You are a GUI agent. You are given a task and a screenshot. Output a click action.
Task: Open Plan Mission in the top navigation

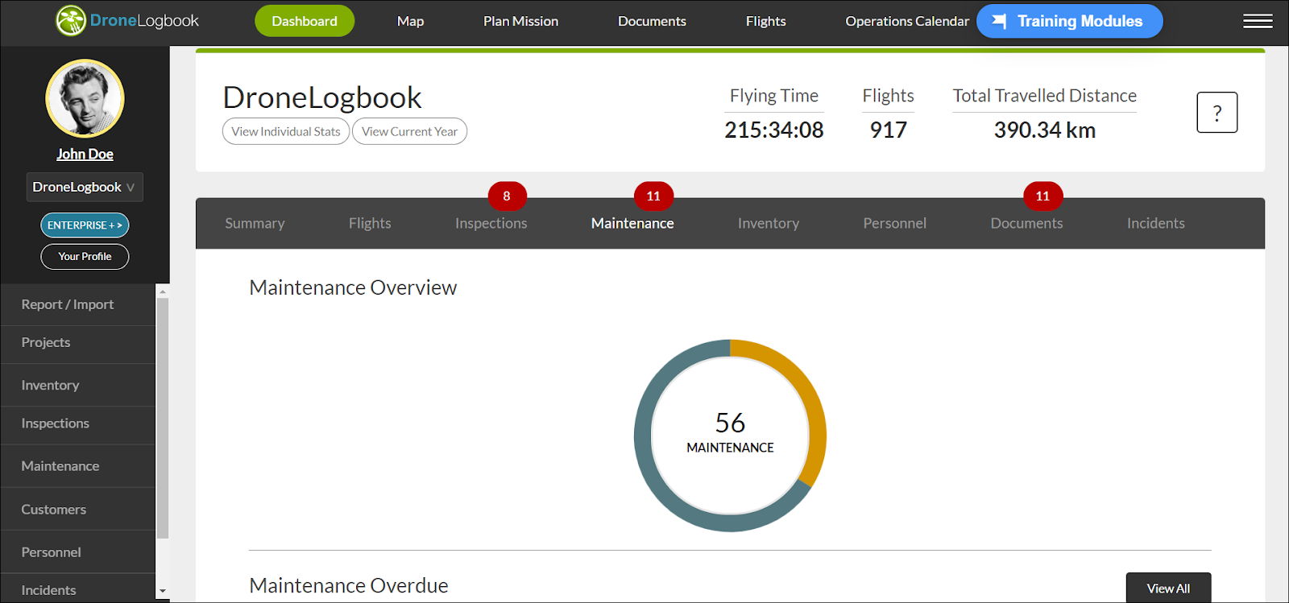click(x=520, y=21)
